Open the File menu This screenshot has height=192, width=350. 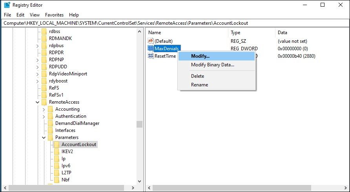coord(7,15)
